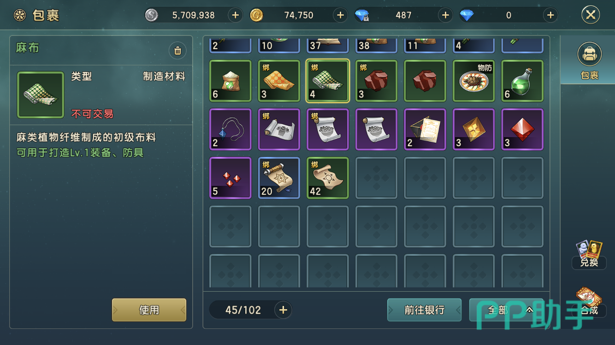Select the blue pendant necklace item
615x345 pixels.
231,129
